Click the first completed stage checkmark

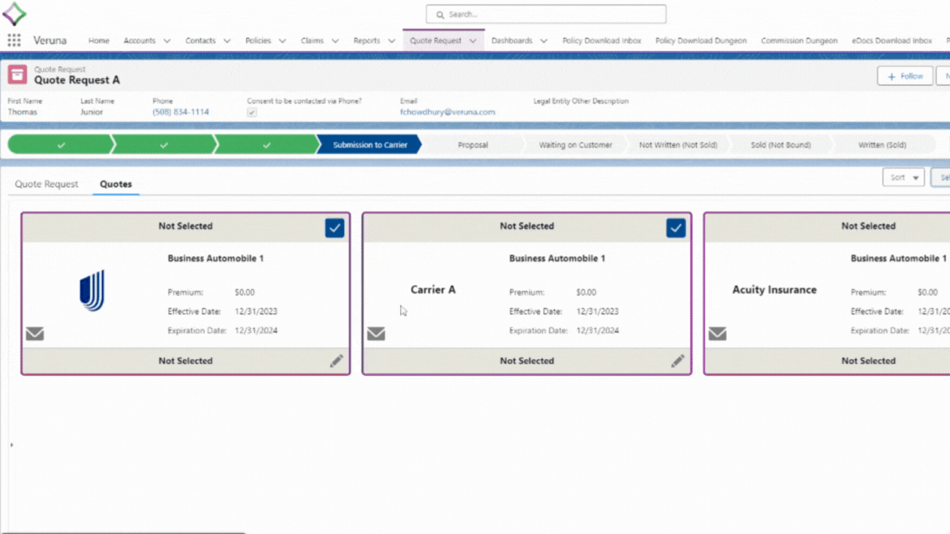pyautogui.click(x=60, y=145)
